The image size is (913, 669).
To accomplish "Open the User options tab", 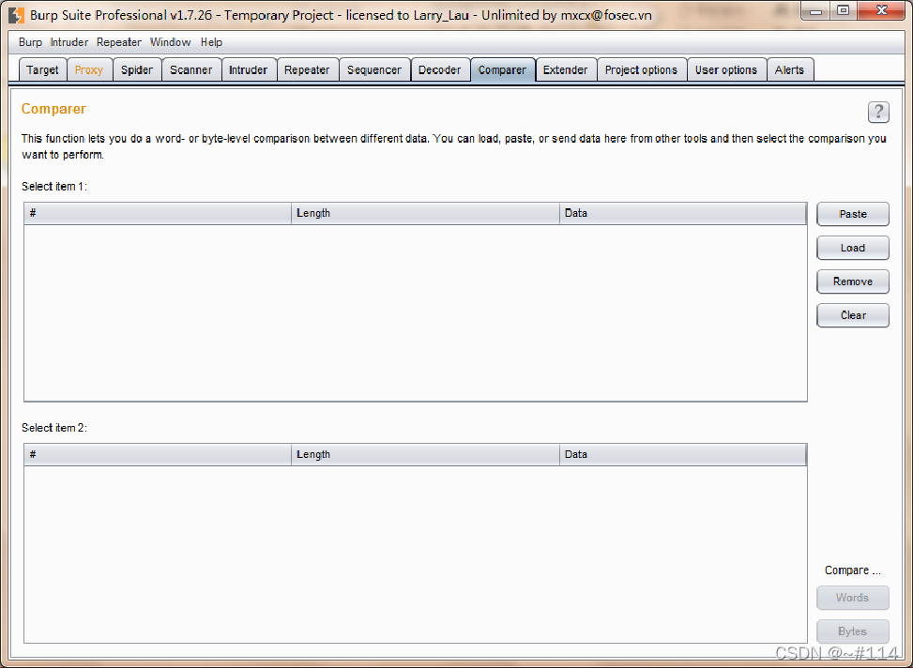I will click(x=726, y=69).
